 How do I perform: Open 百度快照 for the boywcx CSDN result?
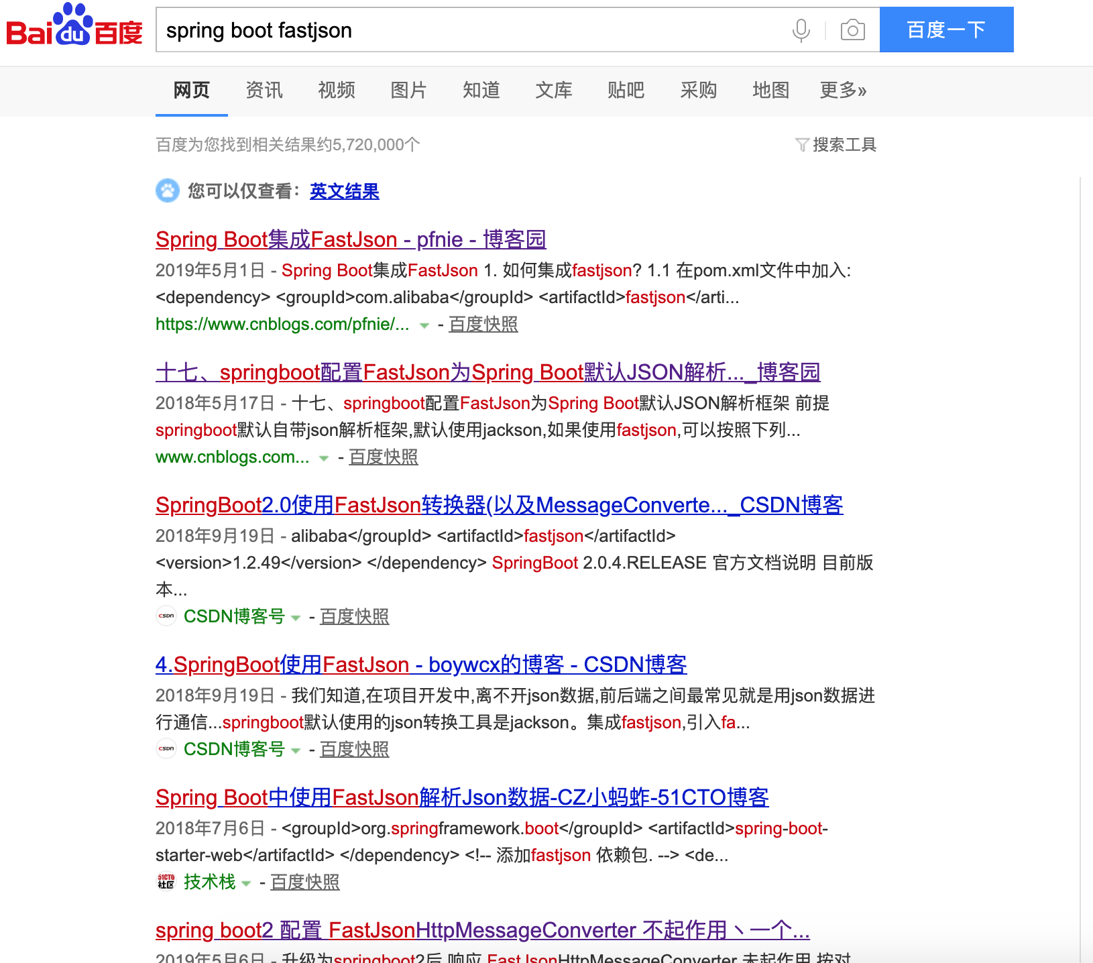355,750
